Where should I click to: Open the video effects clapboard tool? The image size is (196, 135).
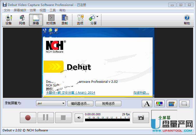click(x=172, y=104)
